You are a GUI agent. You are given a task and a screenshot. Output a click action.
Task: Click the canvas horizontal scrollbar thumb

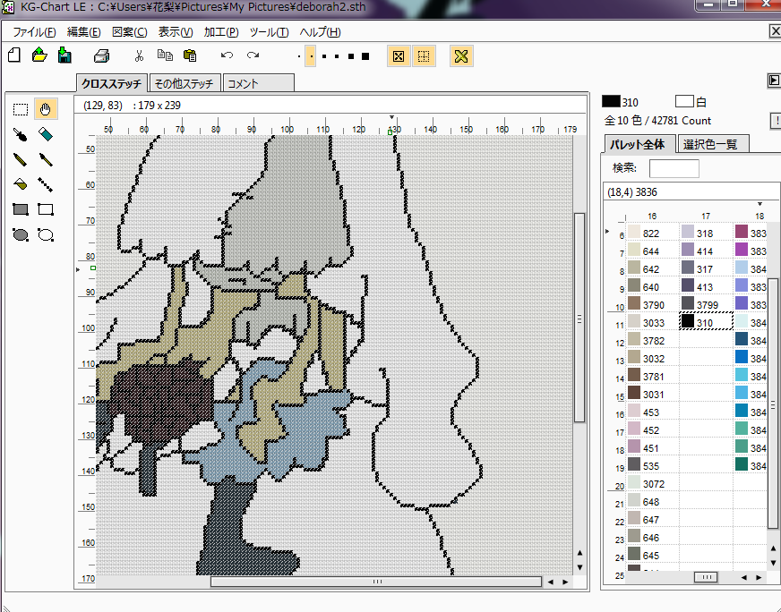[x=376, y=582]
